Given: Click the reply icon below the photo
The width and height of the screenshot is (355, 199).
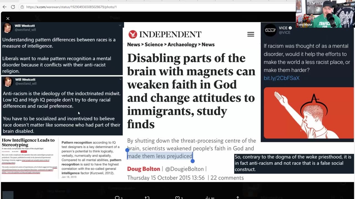Looking at the screenshot, I should [117, 197].
